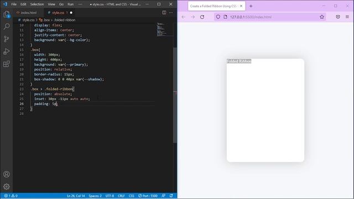Screen dimensions: 354x199
Task: Open editor More Actions ellipsis
Action: tap(171, 13)
